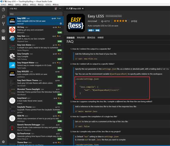Image resolution: width=170 pixels, height=146 pixels.
Task: Open the 编辑(E) Edit menu
Action: tap(11, 5)
